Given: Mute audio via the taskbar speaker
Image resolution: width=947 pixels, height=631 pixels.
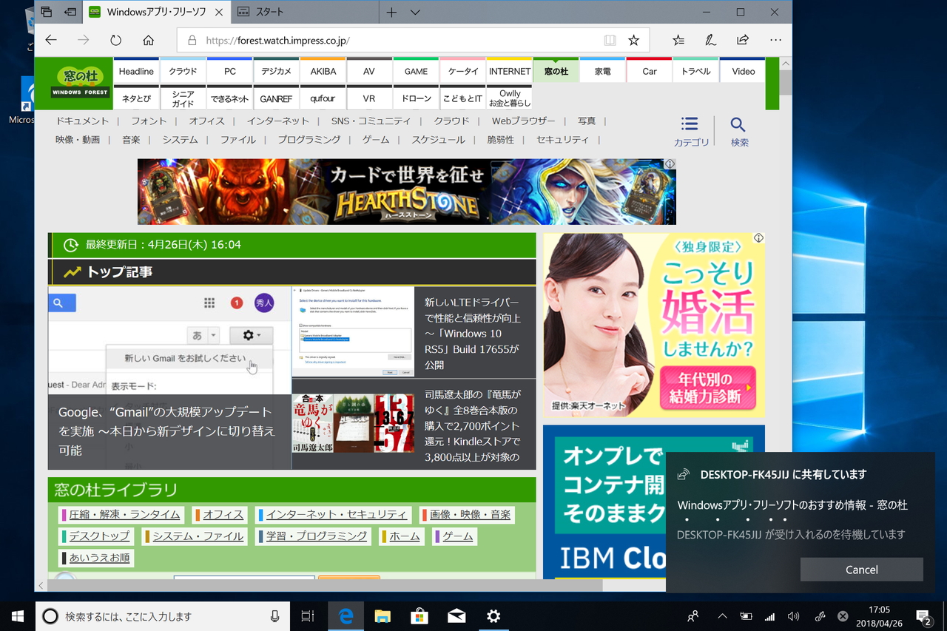Looking at the screenshot, I should click(794, 615).
